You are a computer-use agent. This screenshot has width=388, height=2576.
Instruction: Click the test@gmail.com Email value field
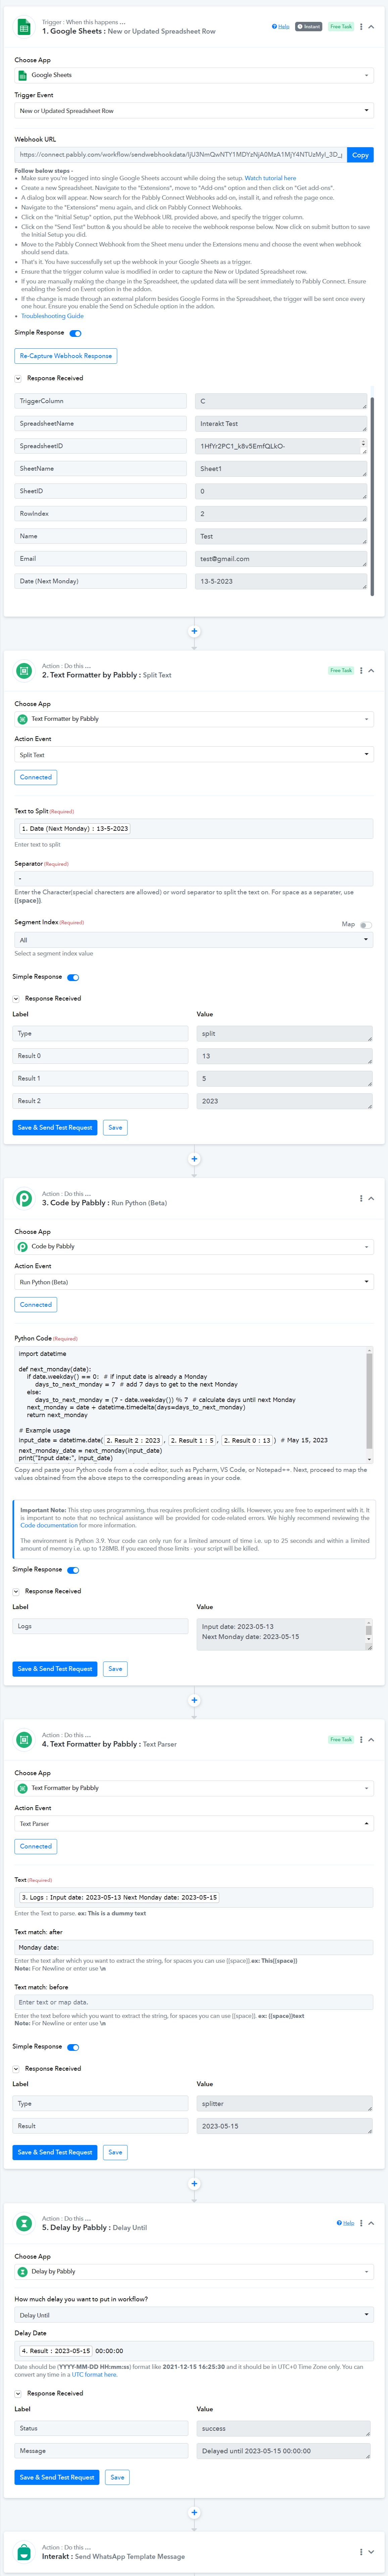tap(281, 559)
